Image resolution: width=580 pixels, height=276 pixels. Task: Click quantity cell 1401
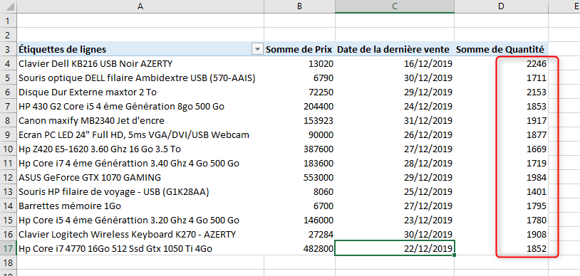click(501, 192)
